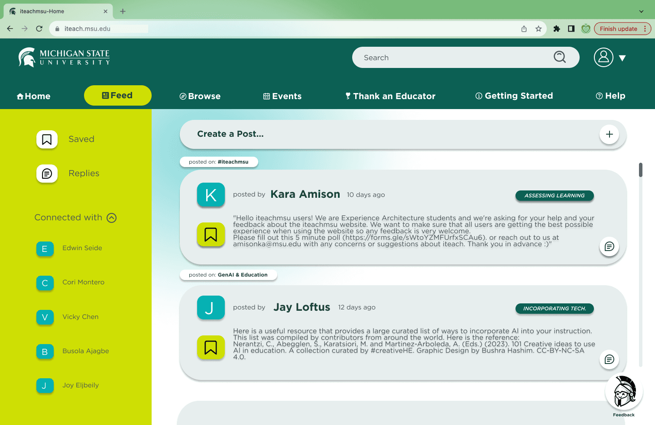Image resolution: width=655 pixels, height=425 pixels.
Task: Click the Busola Ajagbe connection name
Action: tap(86, 351)
